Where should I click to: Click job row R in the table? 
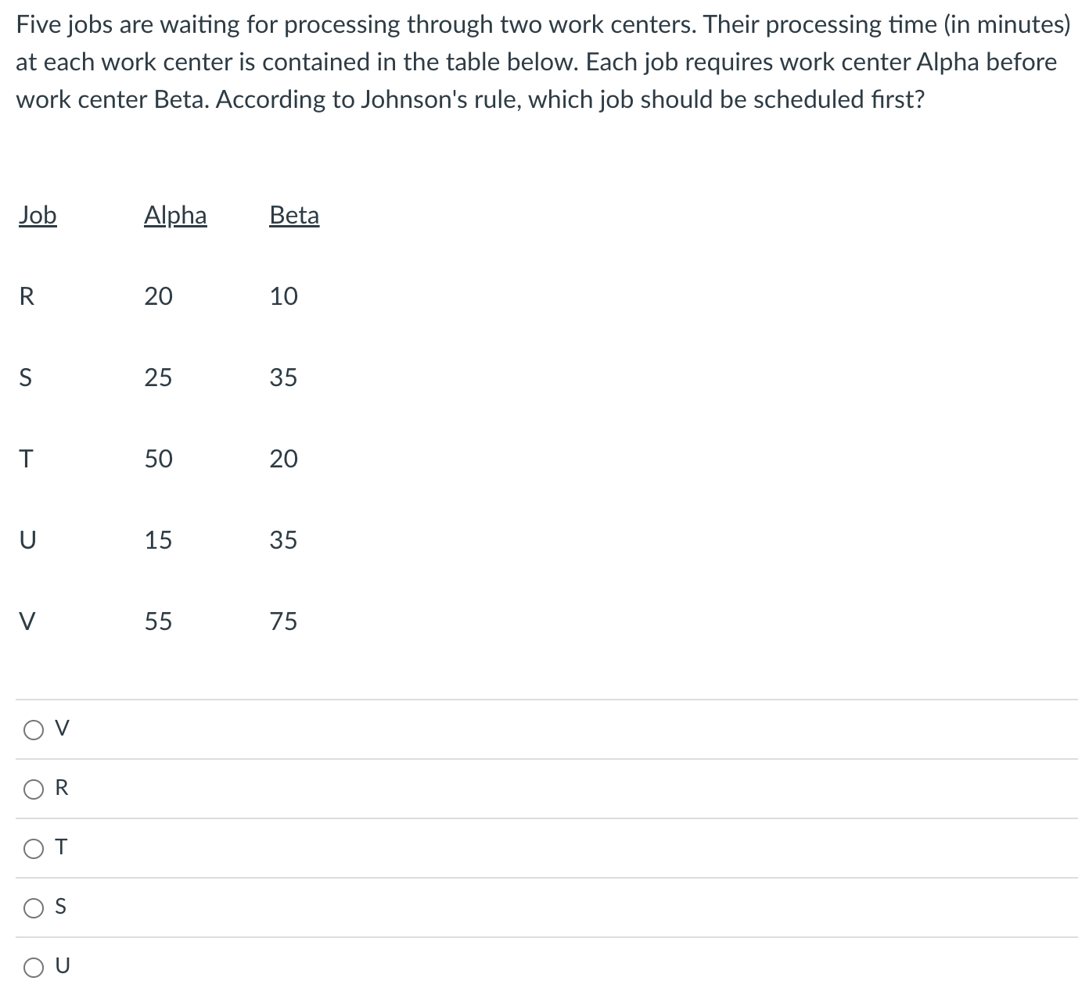(x=27, y=296)
